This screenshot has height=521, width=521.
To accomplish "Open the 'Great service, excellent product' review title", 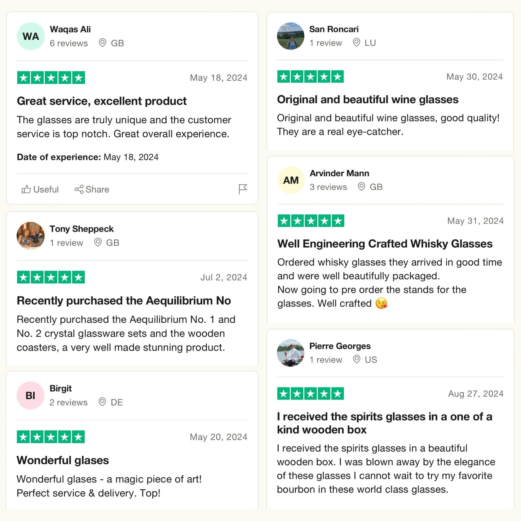I will click(x=102, y=101).
